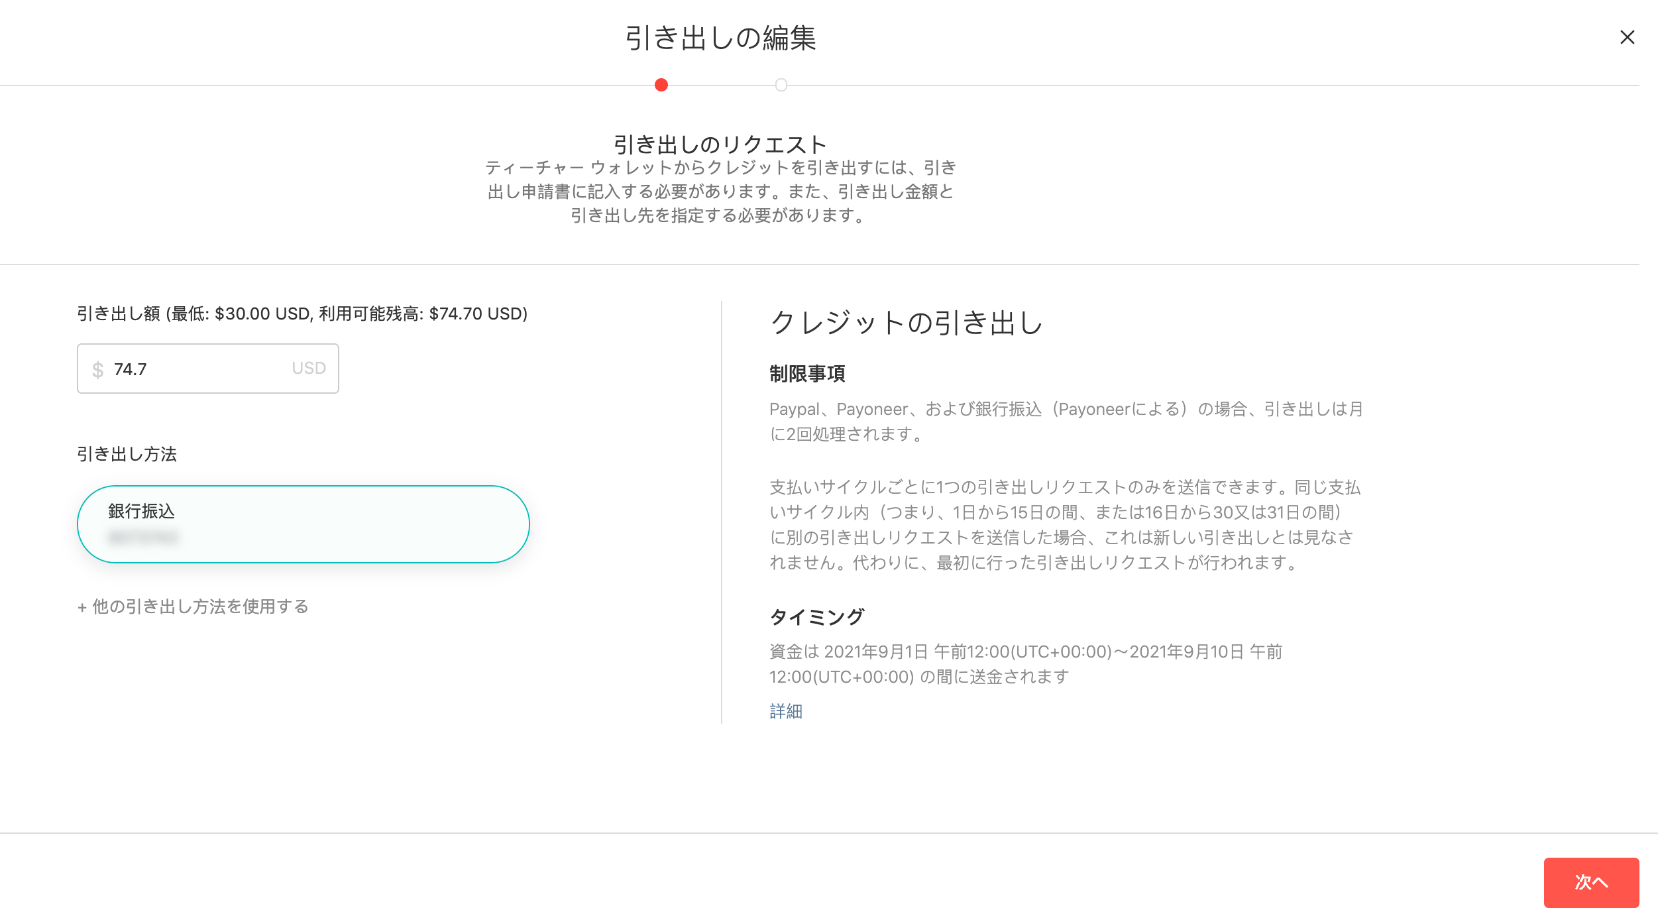Click the 引き出しの編集 title
The width and height of the screenshot is (1658, 920).
(x=721, y=38)
